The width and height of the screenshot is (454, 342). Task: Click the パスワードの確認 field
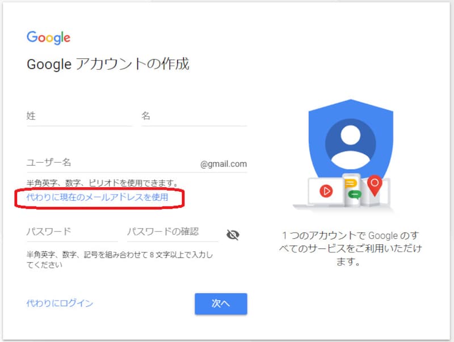(170, 233)
